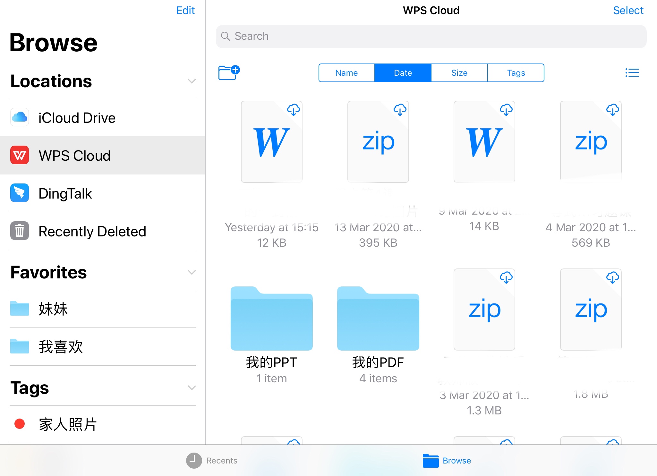Sort files by Tags
The height and width of the screenshot is (476, 657).
[516, 73]
